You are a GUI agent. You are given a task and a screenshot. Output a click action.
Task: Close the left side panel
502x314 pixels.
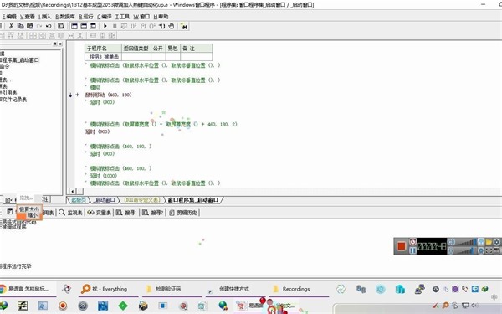60,44
